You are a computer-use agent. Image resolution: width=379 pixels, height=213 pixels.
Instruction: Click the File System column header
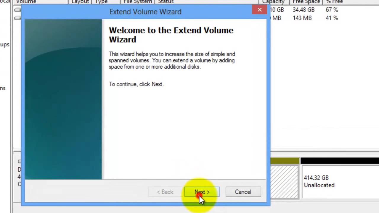coord(138,2)
